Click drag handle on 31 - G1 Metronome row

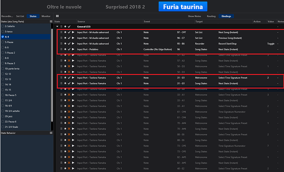(61, 78)
